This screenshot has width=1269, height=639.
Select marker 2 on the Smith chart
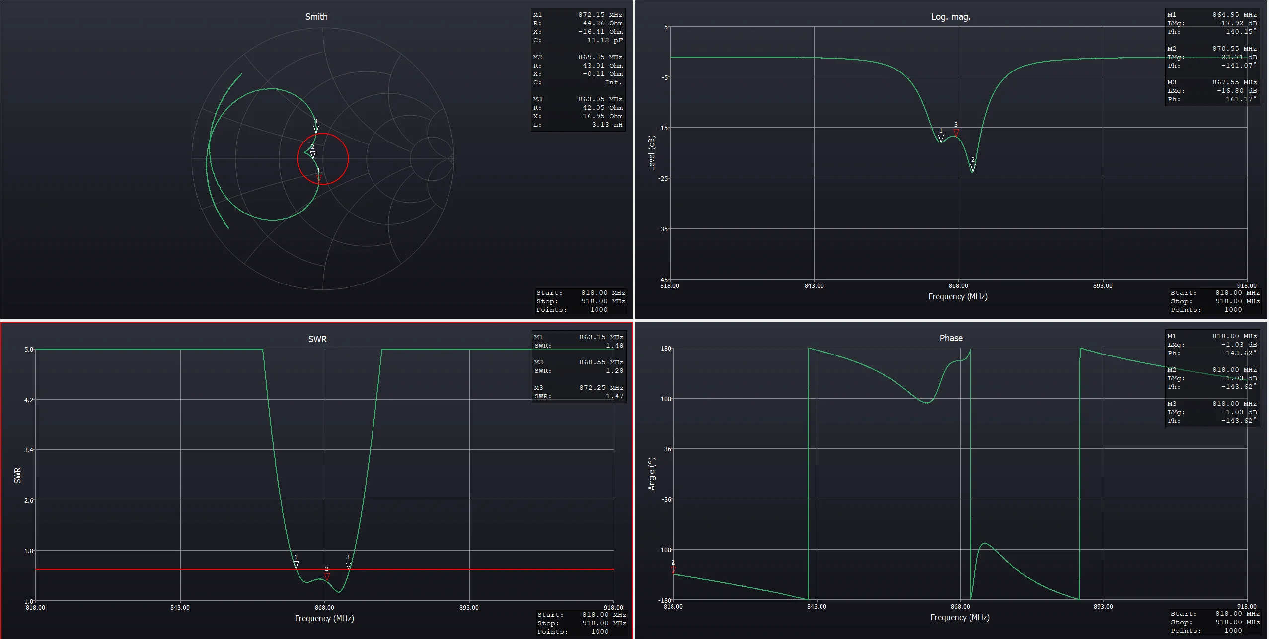point(313,155)
